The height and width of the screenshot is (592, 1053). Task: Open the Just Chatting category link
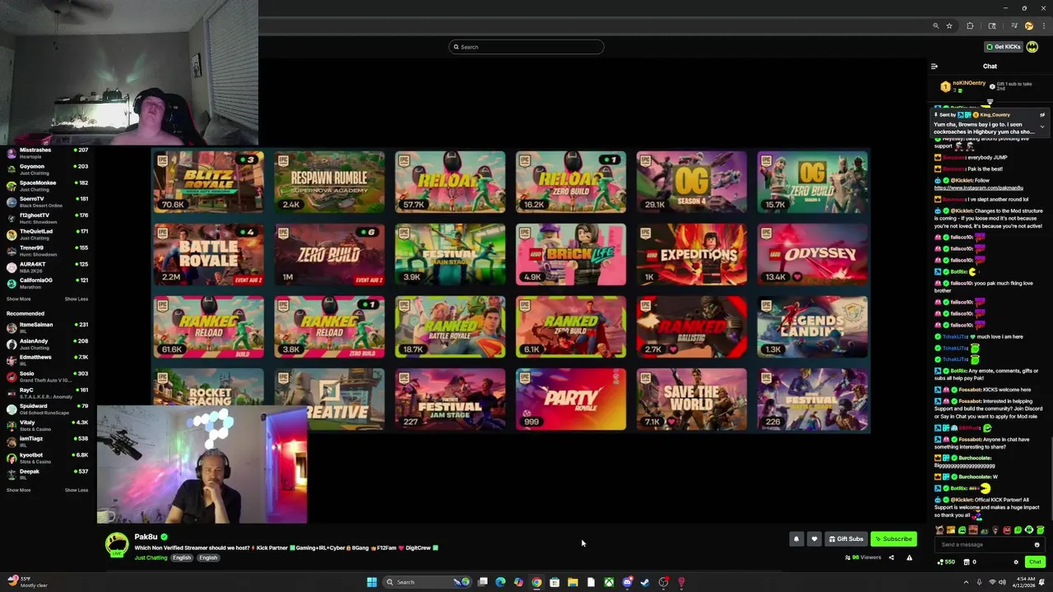[x=151, y=557]
